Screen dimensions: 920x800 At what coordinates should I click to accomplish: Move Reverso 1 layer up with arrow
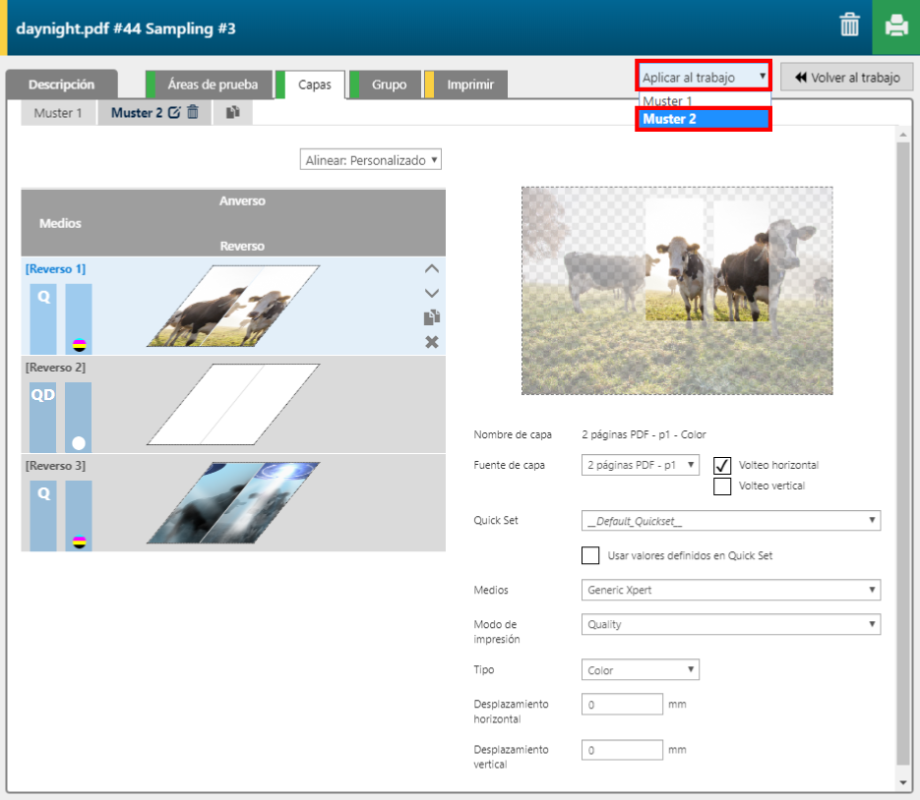[x=431, y=268]
